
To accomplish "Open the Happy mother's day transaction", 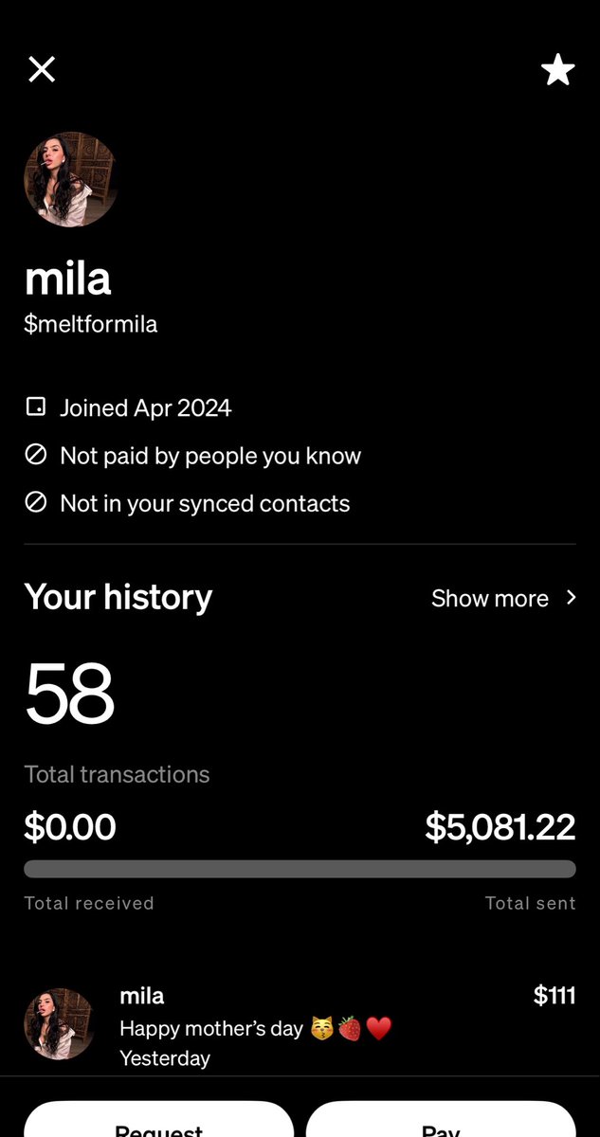I will click(x=300, y=1026).
